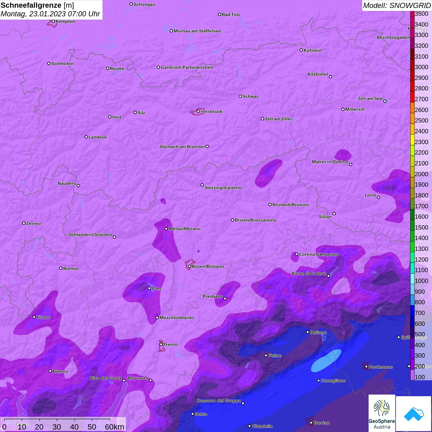Image resolution: width=432 pixels, height=432 pixels.
Task: Click the Cortina d'Ampezzo marker dot
Action: pyautogui.click(x=297, y=254)
